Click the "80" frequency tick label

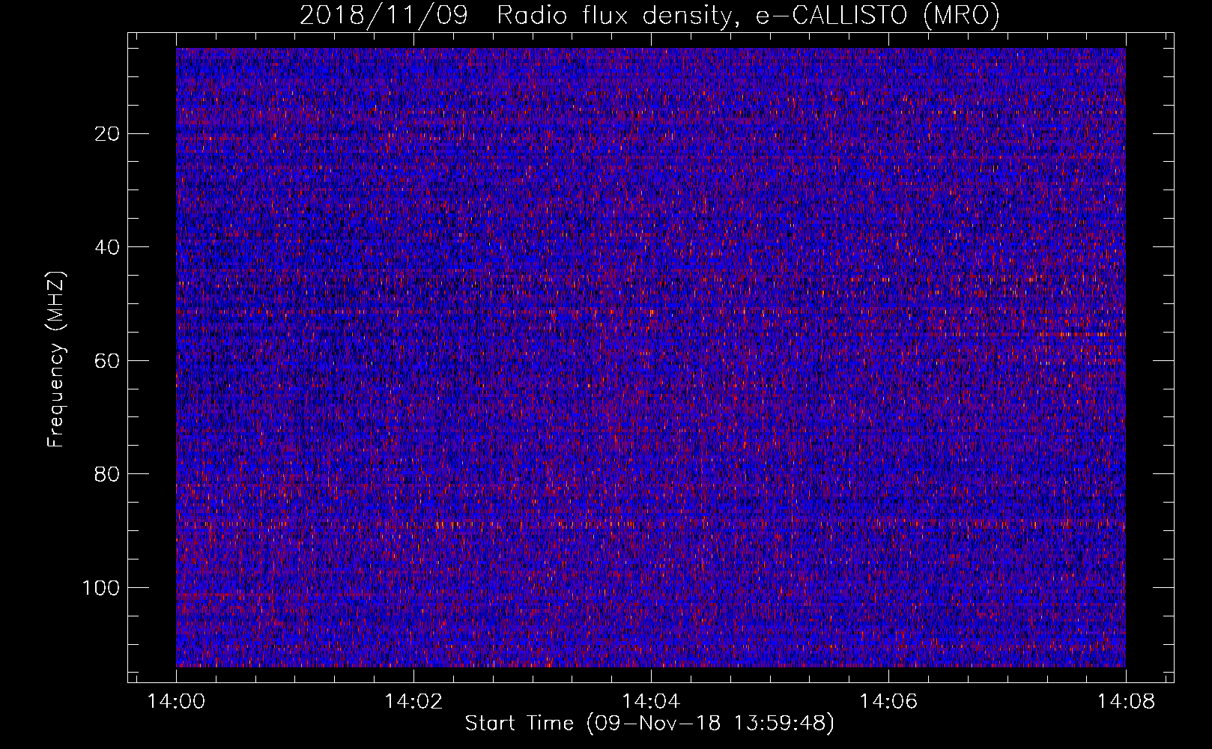point(108,474)
